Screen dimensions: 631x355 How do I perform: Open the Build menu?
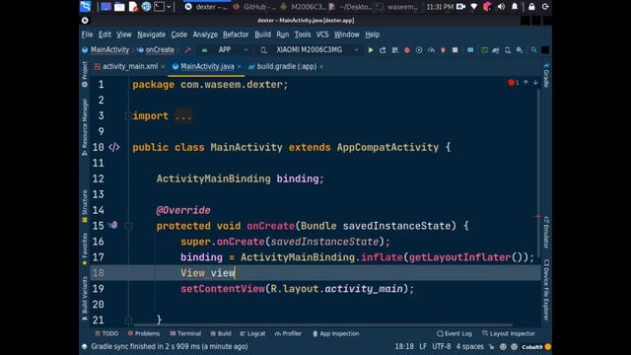[263, 35]
